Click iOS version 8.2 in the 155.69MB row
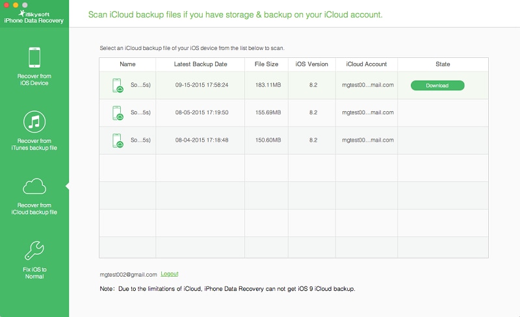This screenshot has width=520, height=317. click(x=313, y=112)
